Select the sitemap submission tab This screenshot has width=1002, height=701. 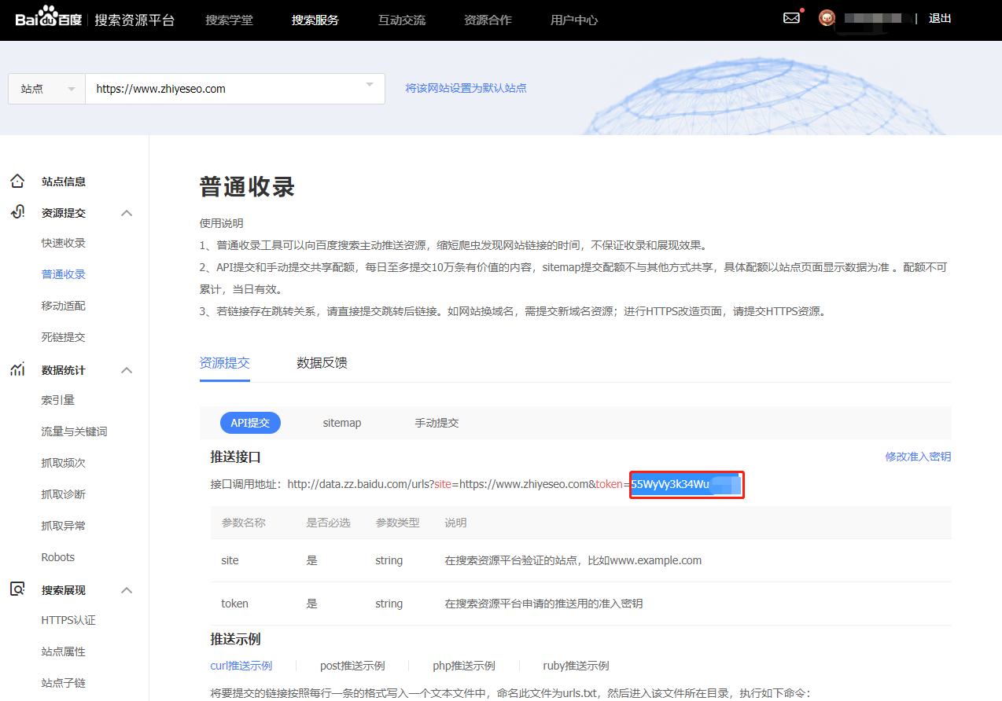[342, 423]
